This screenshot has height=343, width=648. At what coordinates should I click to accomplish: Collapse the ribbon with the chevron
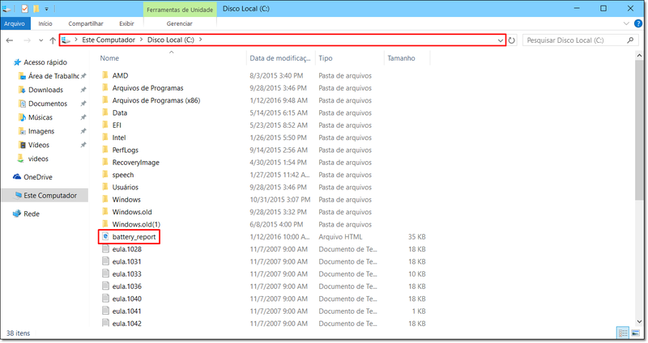[x=626, y=23]
